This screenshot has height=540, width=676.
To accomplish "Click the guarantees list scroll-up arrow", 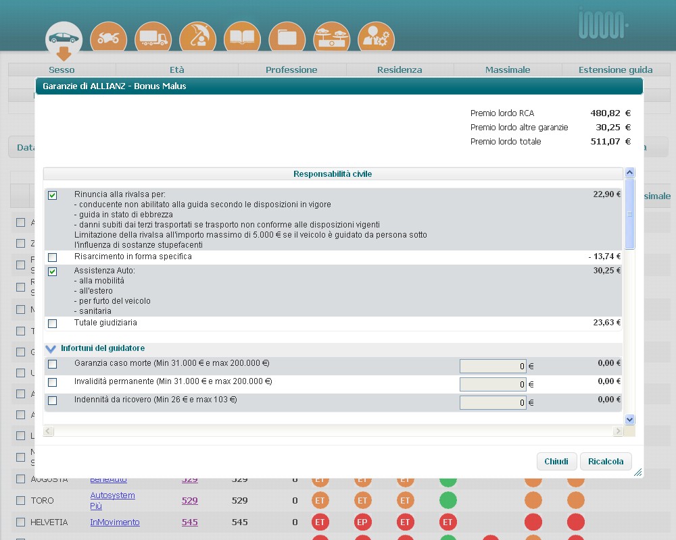I will pyautogui.click(x=630, y=173).
